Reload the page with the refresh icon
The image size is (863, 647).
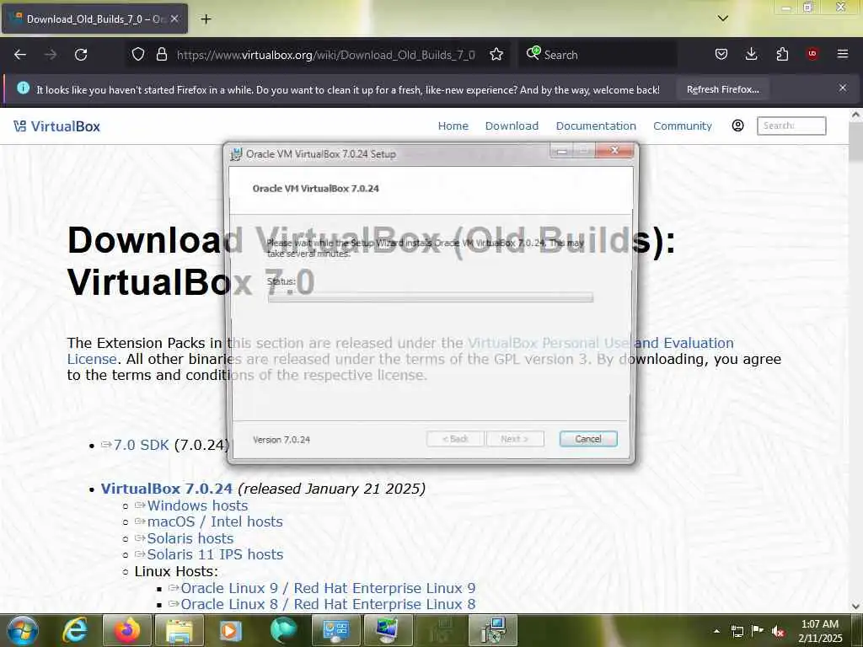pos(81,55)
